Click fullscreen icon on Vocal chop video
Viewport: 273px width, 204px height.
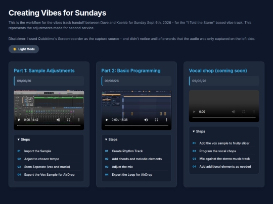(244, 112)
